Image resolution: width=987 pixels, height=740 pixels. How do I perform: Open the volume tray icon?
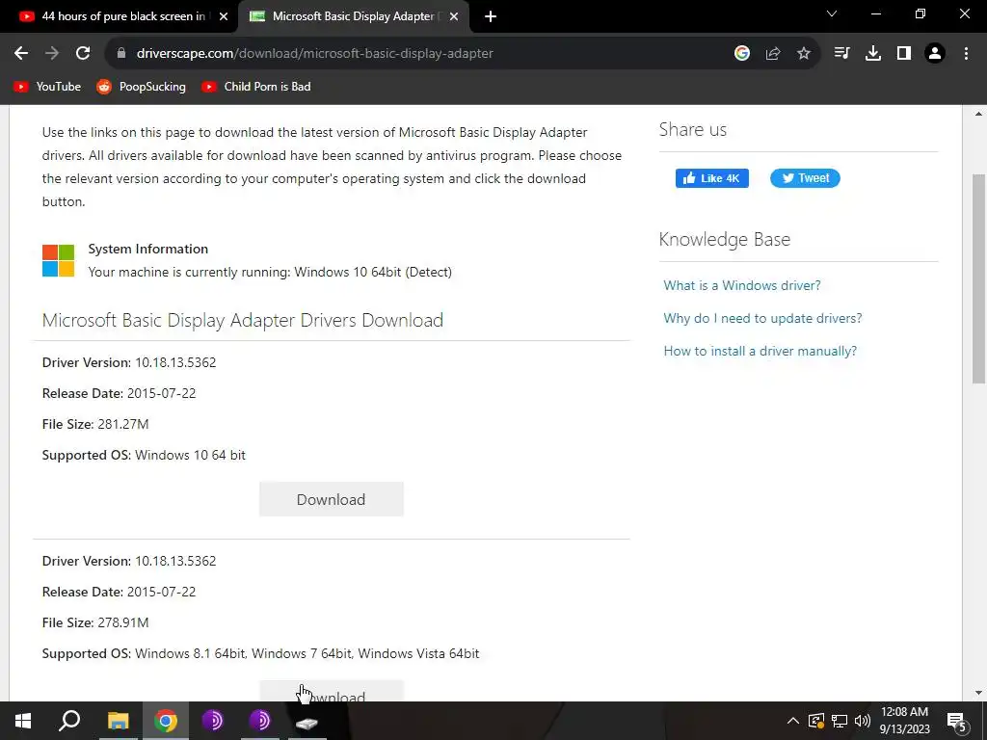(863, 721)
